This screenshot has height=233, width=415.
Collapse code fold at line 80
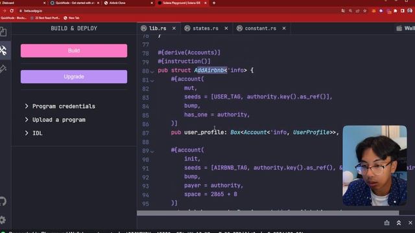pos(152,71)
